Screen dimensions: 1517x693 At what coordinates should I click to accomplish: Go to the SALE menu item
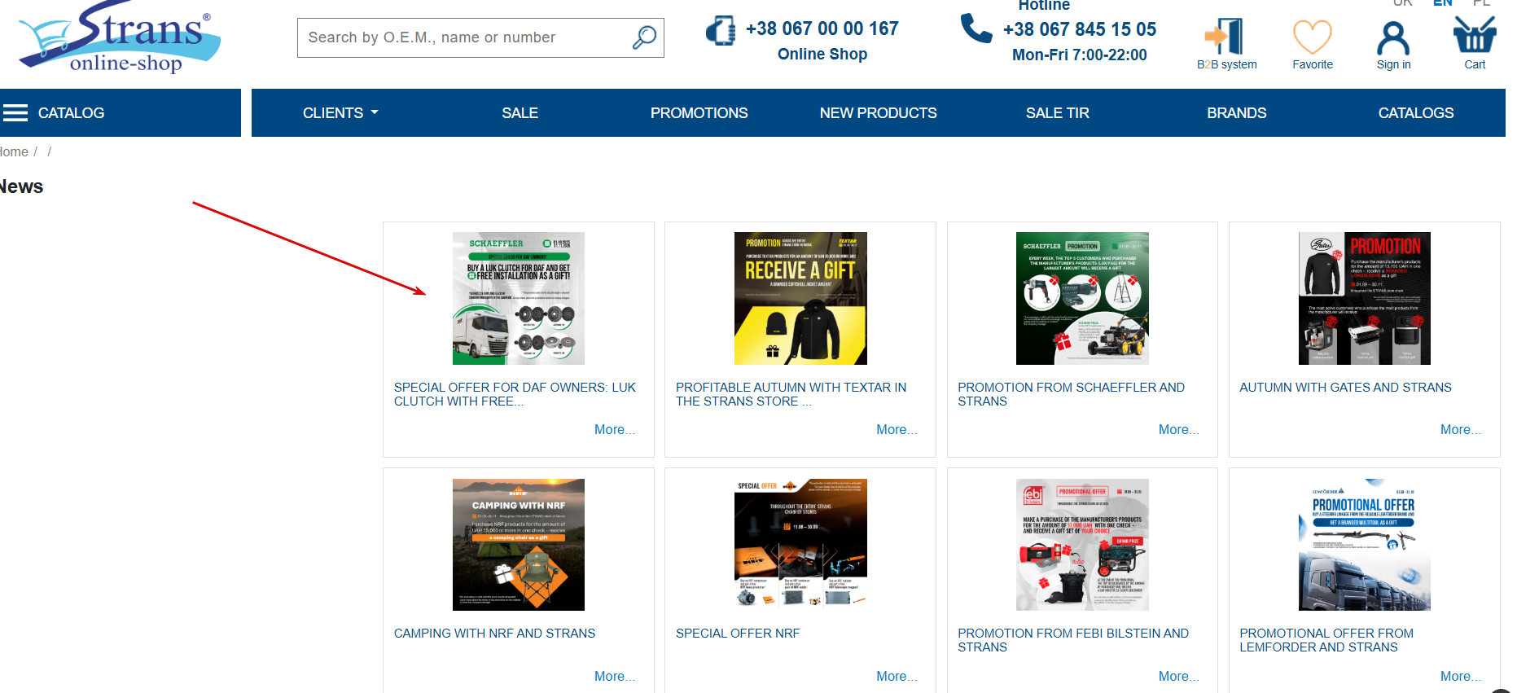pyautogui.click(x=520, y=113)
